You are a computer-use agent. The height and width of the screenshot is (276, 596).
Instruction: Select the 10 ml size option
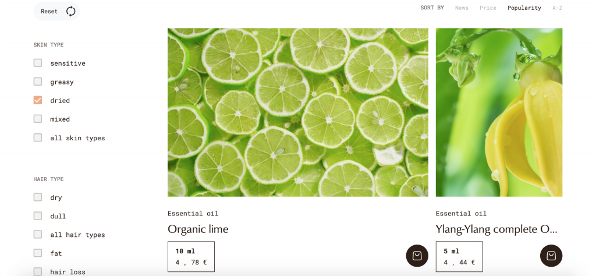point(191,257)
